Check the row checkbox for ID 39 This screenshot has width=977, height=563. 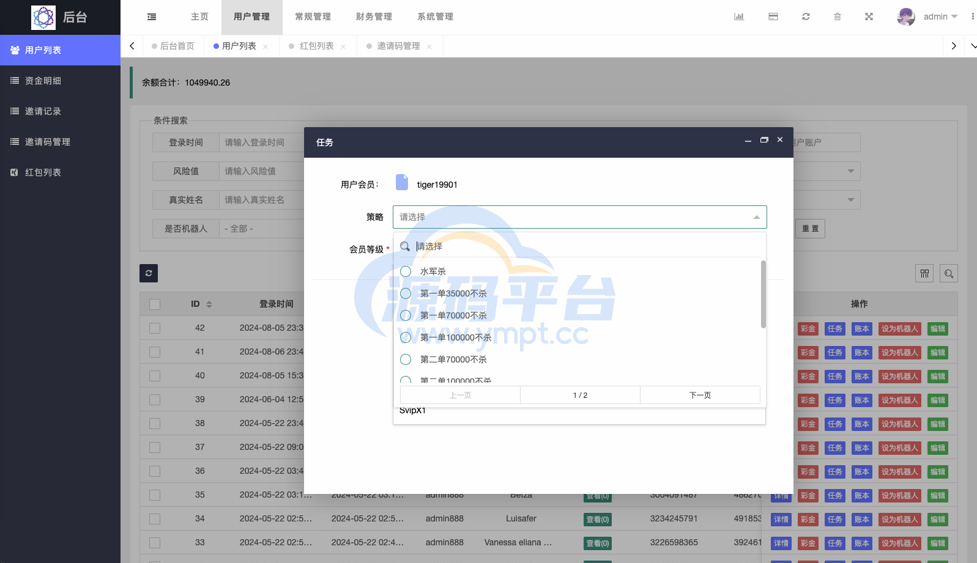(x=155, y=400)
